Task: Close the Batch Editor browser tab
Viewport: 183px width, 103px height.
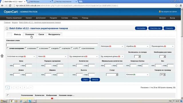Action: click(25, 2)
